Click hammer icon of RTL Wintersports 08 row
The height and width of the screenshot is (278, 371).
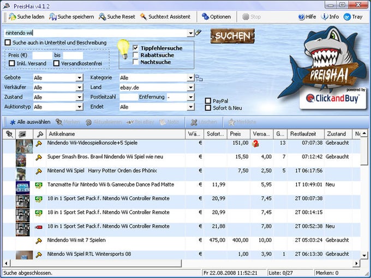tap(39, 255)
